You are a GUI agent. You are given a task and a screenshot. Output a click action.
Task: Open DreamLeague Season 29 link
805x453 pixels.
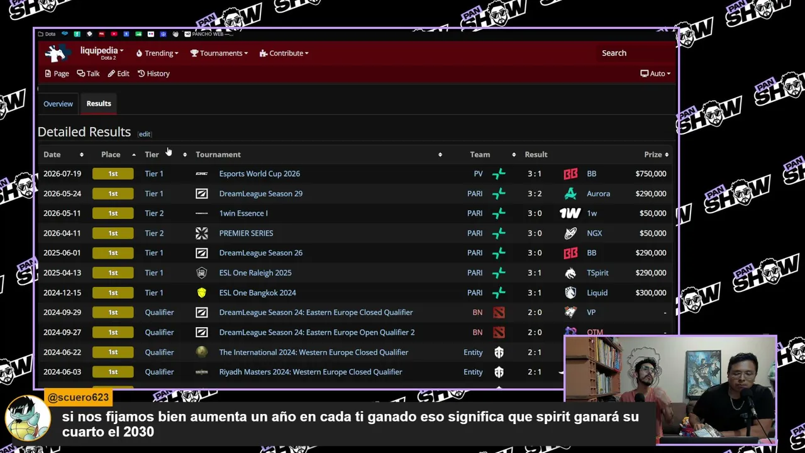260,194
